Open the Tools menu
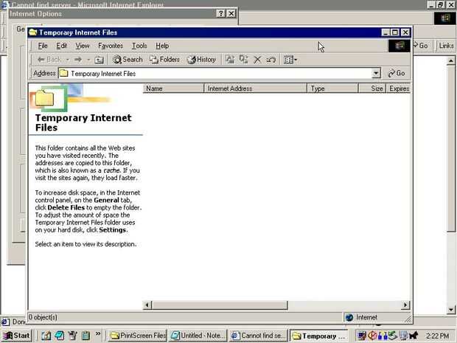Image resolution: width=457 pixels, height=343 pixels. [139, 46]
